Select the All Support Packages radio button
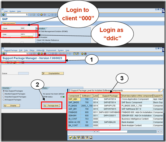166x142 pixels. click(4, 100)
